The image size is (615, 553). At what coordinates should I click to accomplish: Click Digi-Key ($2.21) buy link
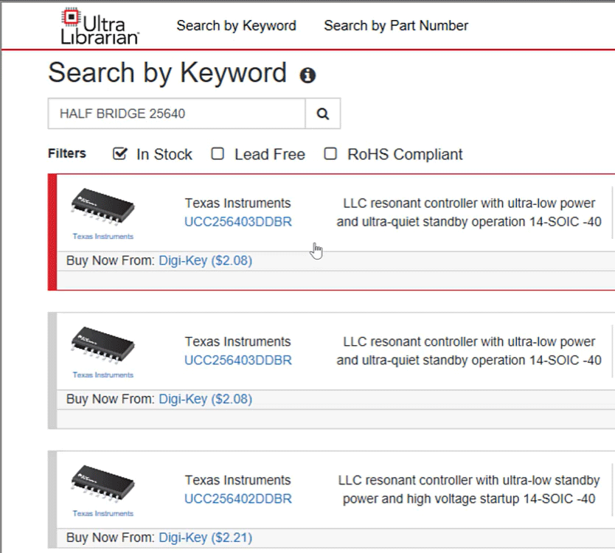coord(205,538)
